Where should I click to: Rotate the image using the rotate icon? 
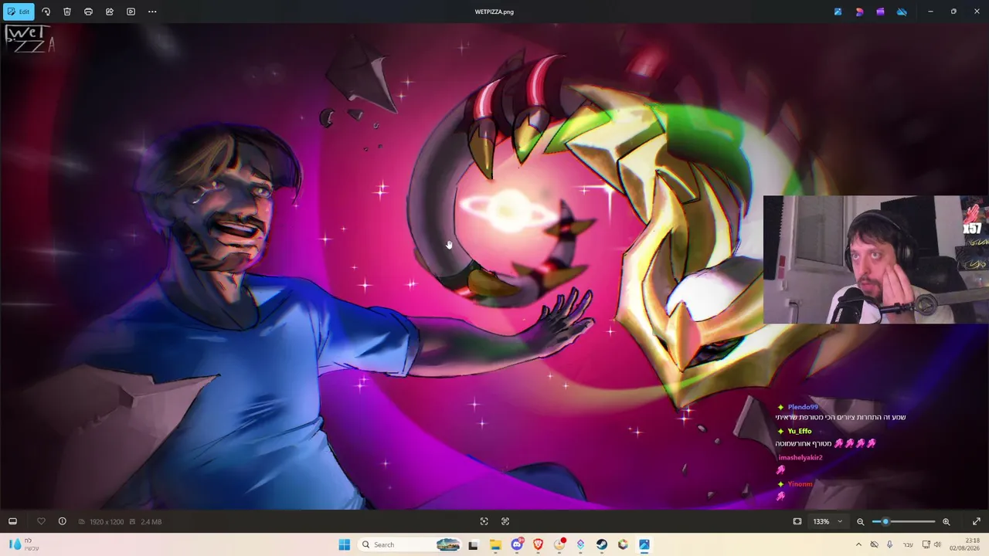coord(46,12)
